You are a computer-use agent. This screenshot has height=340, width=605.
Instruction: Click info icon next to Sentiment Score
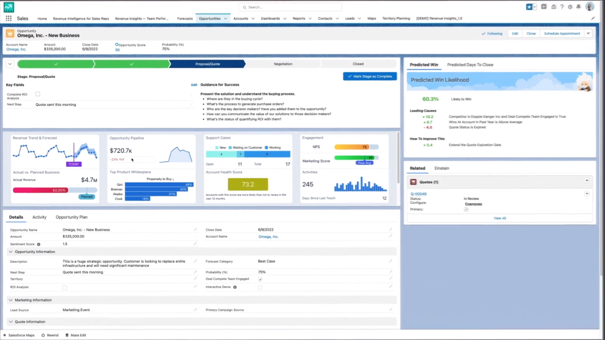[39, 244]
